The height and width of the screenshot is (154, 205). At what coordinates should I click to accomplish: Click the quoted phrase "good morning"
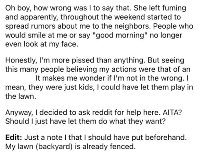[x=120, y=35]
